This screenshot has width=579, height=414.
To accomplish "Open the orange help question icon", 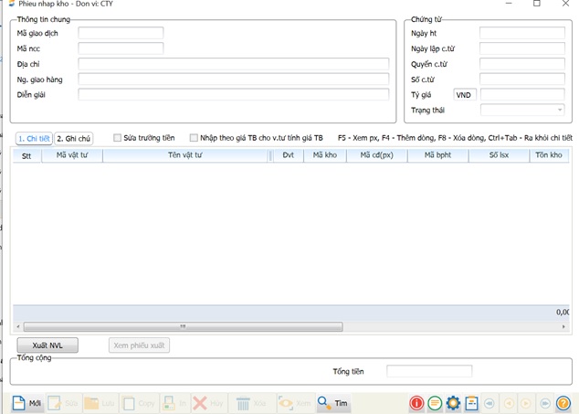I will pyautogui.click(x=563, y=403).
